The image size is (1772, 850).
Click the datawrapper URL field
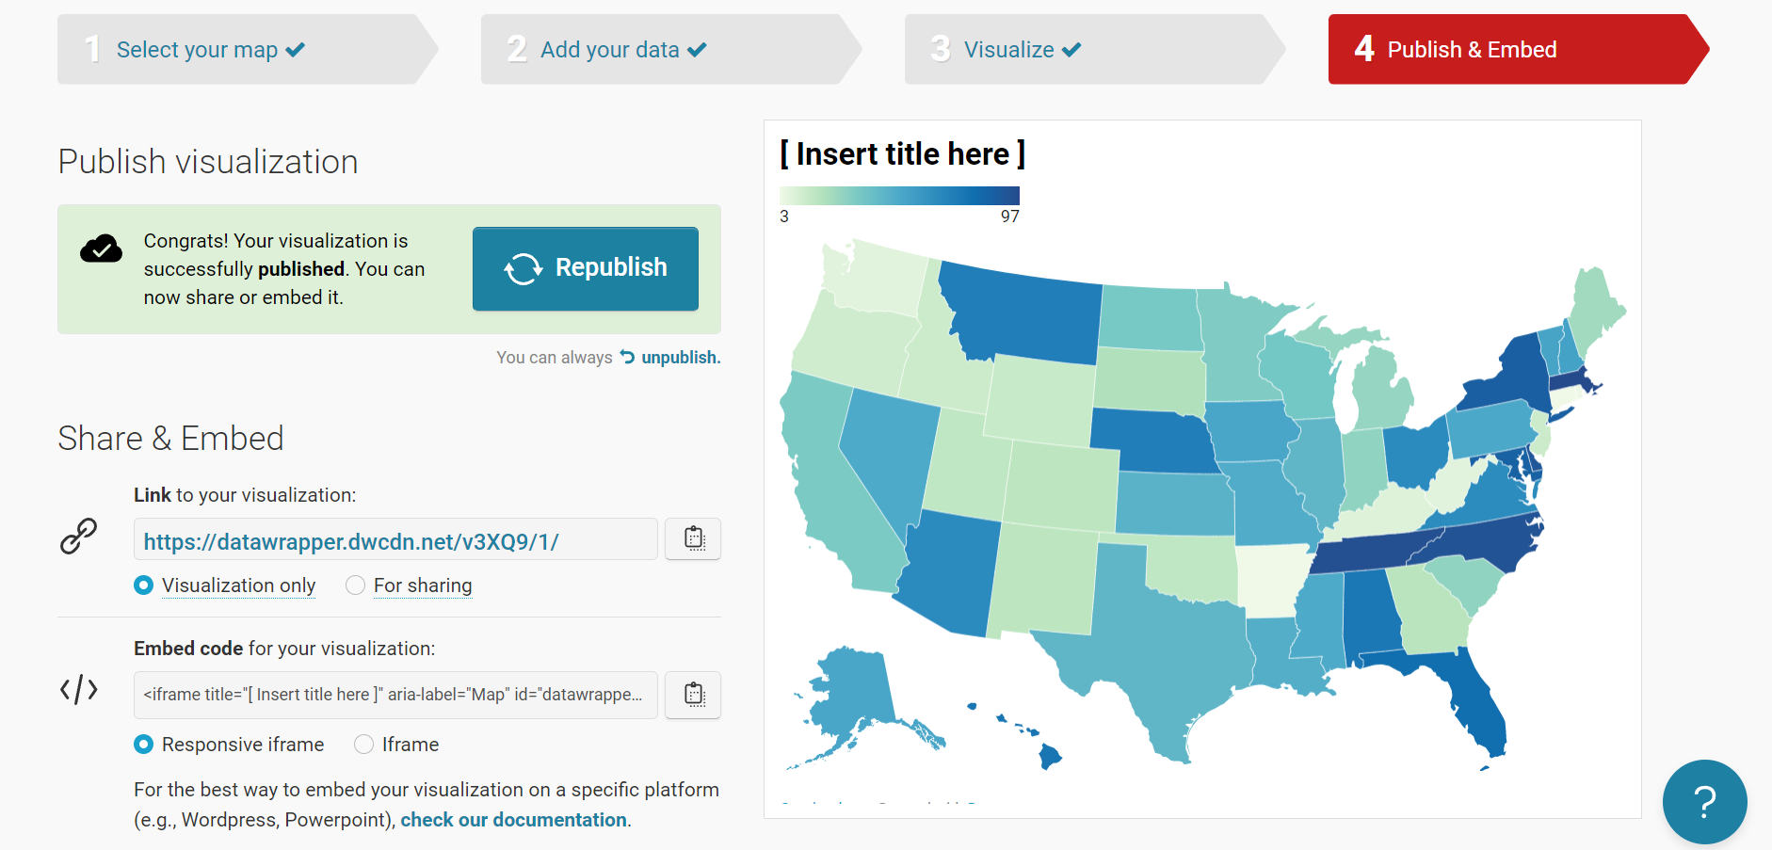click(395, 540)
